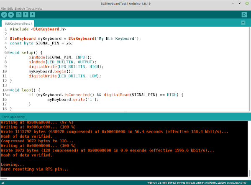Image resolution: width=251 pixels, height=185 pixels.
Task: Collapse the setup() function fold marker
Action: tap(8, 53)
